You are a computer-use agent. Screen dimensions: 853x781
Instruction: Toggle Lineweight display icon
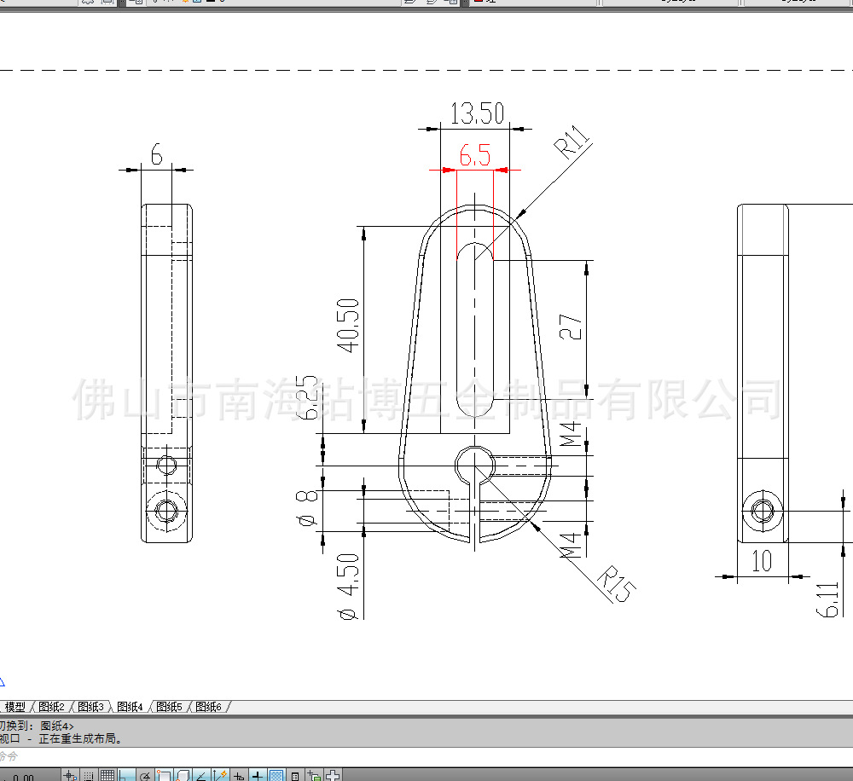pos(258,776)
